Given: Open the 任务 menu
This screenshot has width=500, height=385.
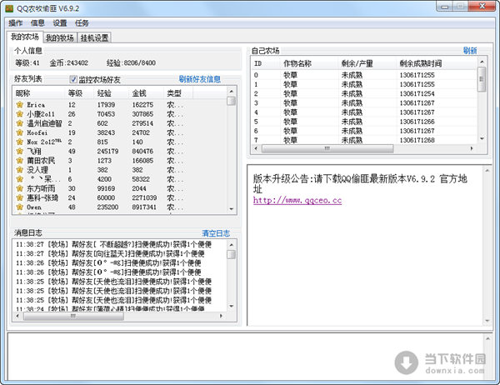Looking at the screenshot, I should coord(82,23).
